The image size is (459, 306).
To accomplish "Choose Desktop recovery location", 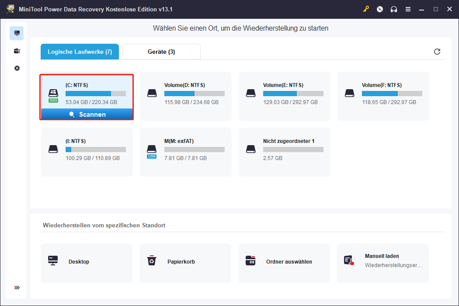I will click(87, 263).
